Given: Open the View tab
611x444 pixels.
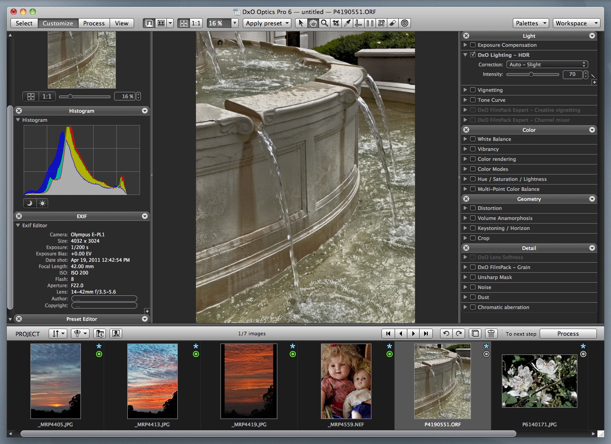Looking at the screenshot, I should point(121,23).
